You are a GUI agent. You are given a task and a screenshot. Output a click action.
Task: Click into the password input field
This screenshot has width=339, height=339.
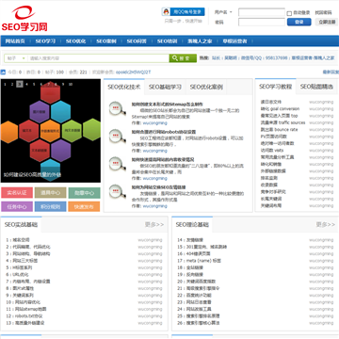262,22
